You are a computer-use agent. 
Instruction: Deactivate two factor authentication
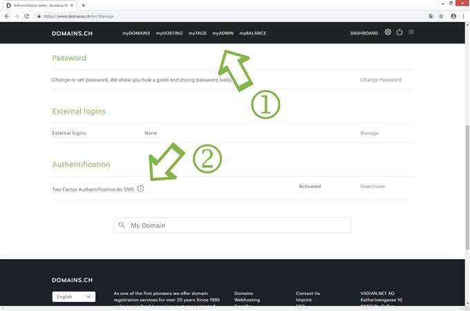372,187
